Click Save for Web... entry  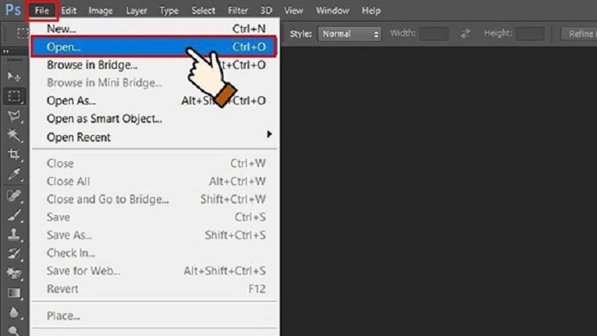tap(154, 271)
